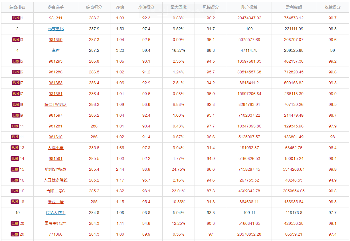350x241 pixels.
Task: Click the 收益得分 column header
Action: (x=333, y=7)
